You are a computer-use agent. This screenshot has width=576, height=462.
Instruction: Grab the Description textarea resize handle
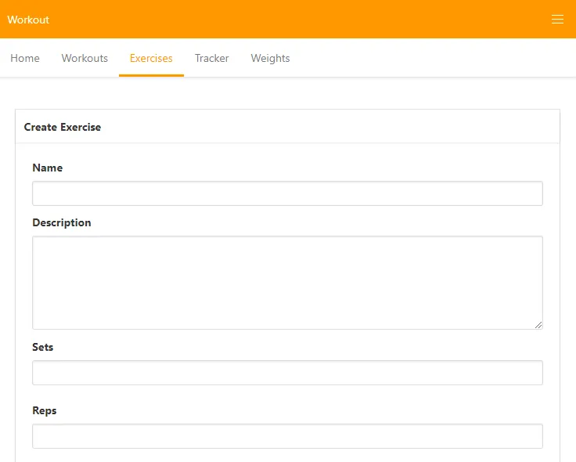point(538,325)
